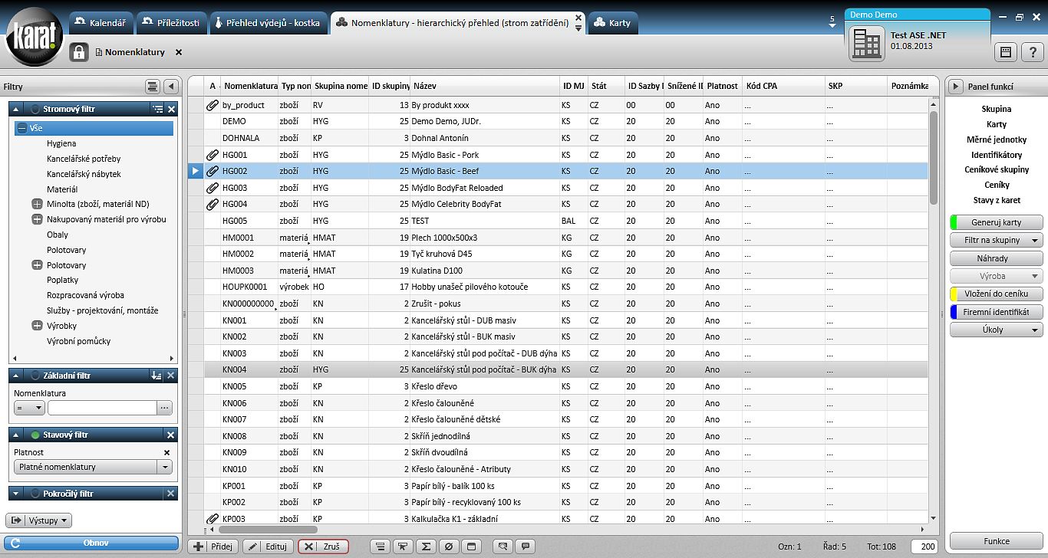Screen dimensions: 1048x558
Task: Click the average (Ø) icon in bottom toolbar
Action: [x=450, y=547]
